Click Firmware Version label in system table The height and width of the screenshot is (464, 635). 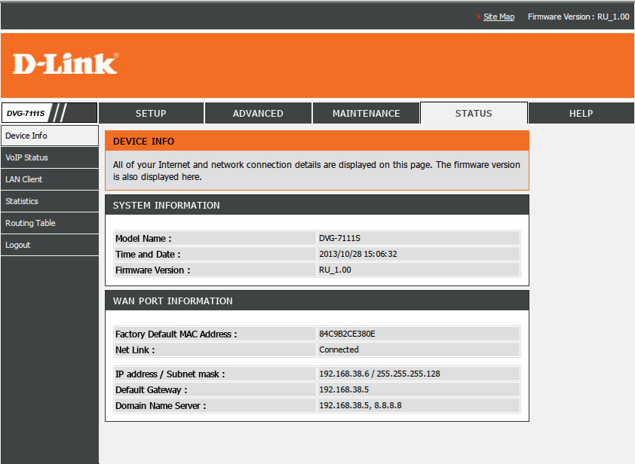152,270
